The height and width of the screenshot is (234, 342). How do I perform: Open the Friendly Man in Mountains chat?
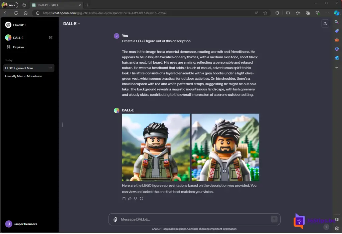coord(23,76)
